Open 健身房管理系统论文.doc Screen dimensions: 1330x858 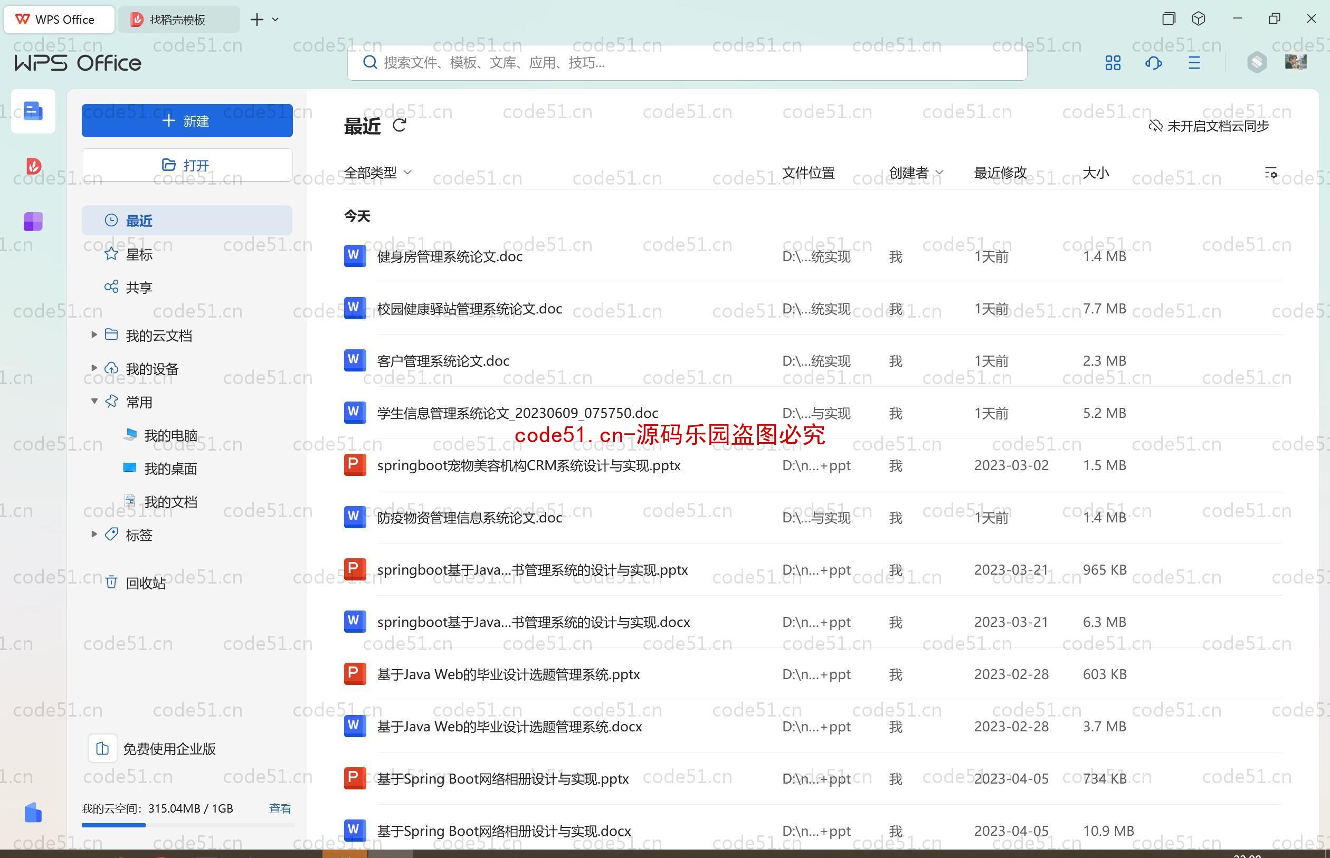coord(450,256)
